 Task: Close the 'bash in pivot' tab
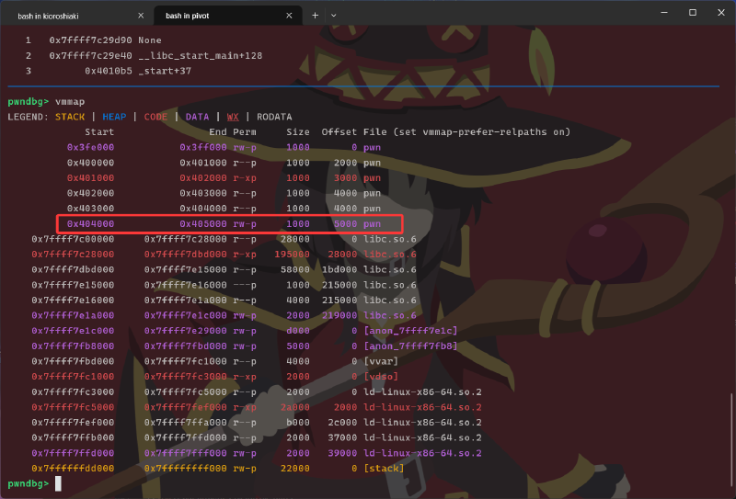289,16
